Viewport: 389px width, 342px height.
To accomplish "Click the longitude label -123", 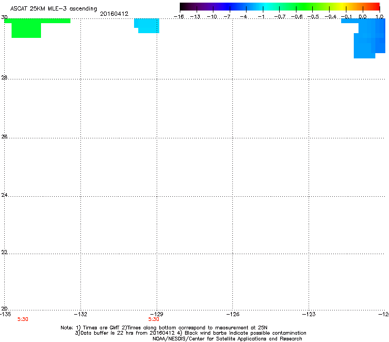I will pos(309,314).
